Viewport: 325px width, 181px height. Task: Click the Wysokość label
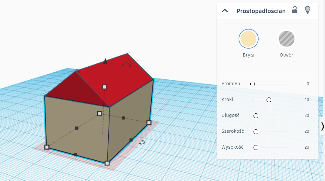coord(232,147)
